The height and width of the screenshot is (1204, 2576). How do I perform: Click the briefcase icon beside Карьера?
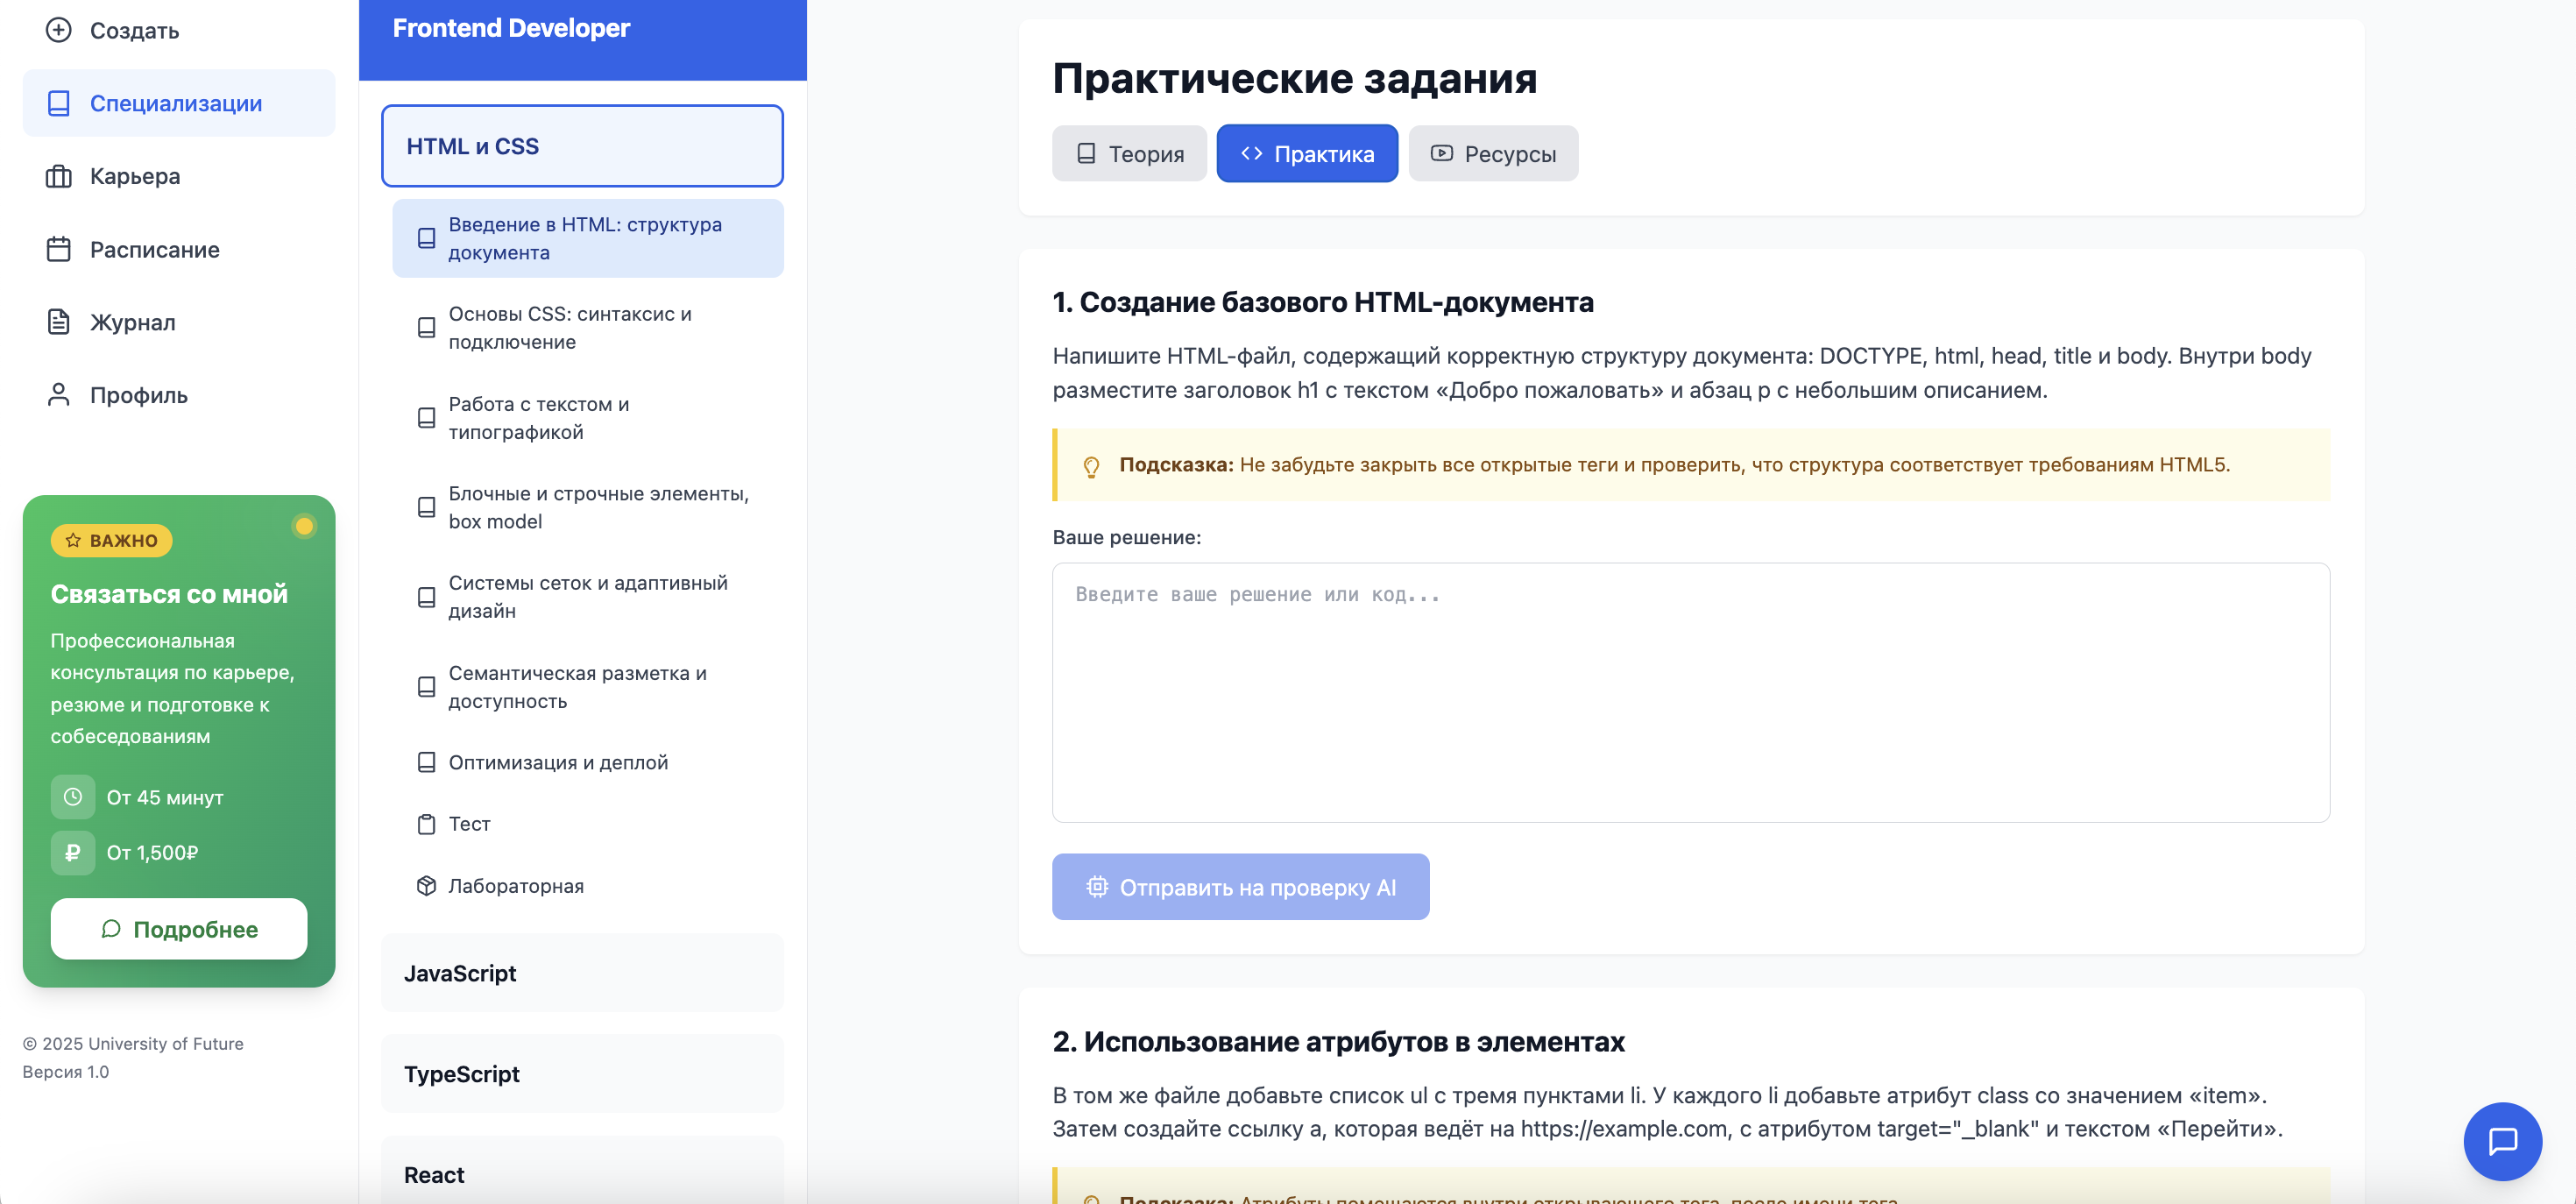pyautogui.click(x=59, y=176)
